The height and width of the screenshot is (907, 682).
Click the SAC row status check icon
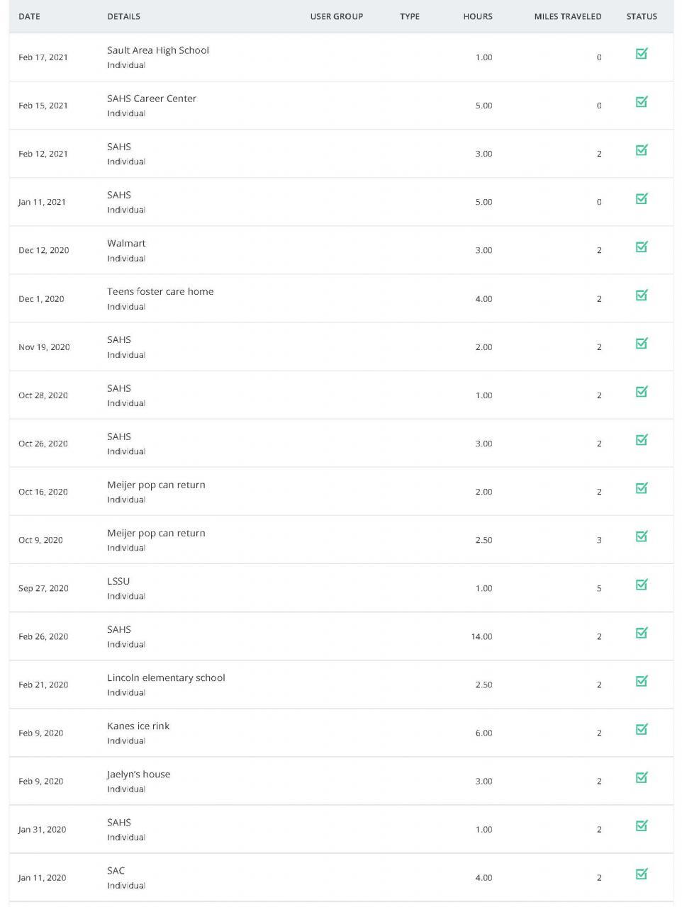click(642, 874)
